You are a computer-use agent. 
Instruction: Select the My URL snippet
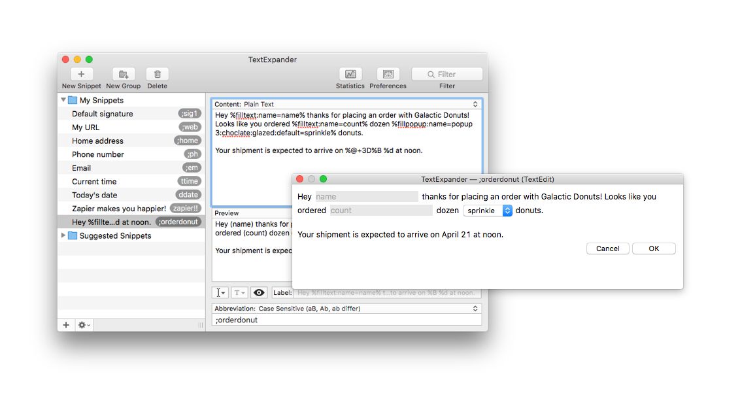coord(131,128)
